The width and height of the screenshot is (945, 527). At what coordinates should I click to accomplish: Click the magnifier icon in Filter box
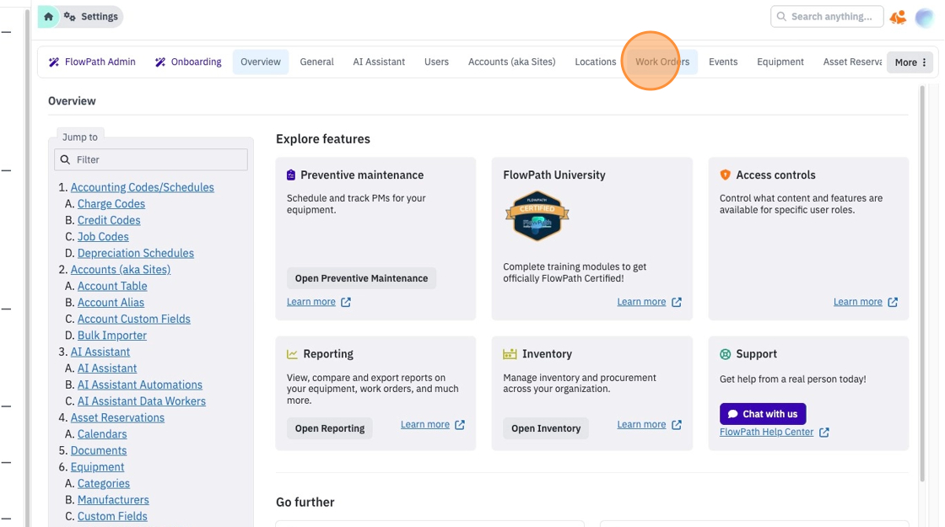pyautogui.click(x=65, y=159)
